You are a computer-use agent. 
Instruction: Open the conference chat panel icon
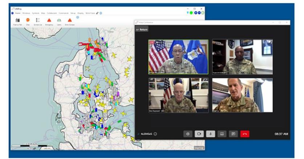[x=233, y=134]
